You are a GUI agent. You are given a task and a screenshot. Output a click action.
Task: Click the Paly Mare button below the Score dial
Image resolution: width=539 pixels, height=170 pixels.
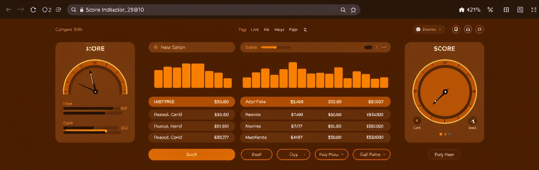[444, 155]
